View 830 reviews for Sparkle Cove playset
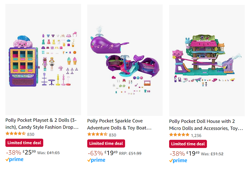The image size is (251, 170). click(x=112, y=135)
